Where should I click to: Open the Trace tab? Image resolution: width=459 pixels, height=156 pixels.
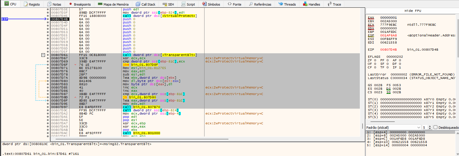334,4
